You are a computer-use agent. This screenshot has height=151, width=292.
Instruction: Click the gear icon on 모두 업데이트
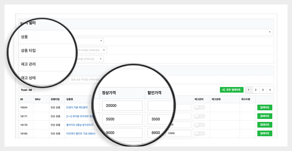click(223, 90)
